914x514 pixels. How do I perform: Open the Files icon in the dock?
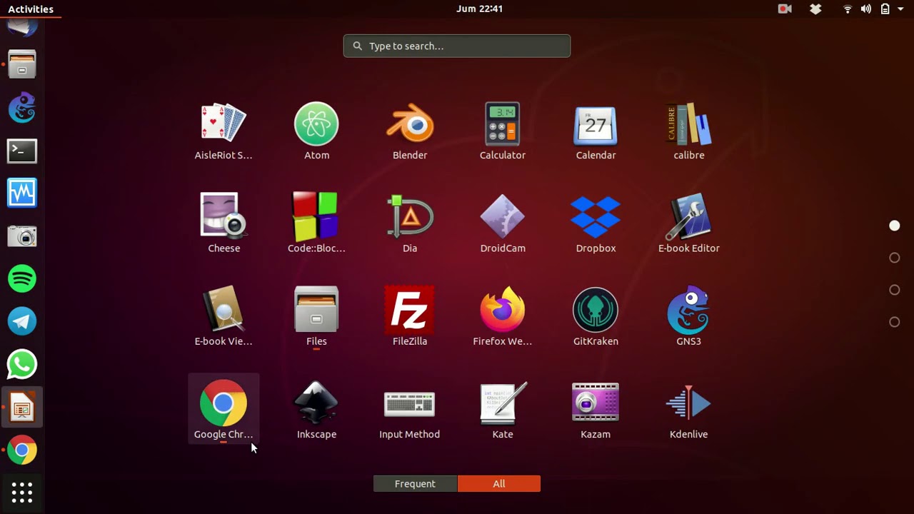click(22, 65)
